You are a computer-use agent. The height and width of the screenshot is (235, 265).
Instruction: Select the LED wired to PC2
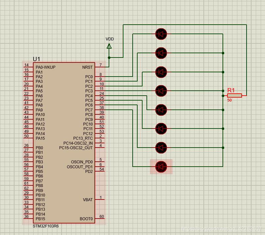click(x=161, y=72)
